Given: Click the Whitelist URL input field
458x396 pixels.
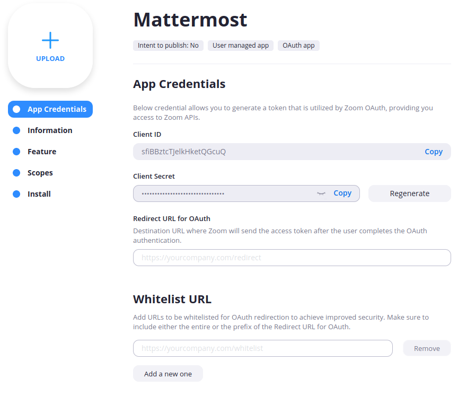Looking at the screenshot, I should tap(262, 348).
